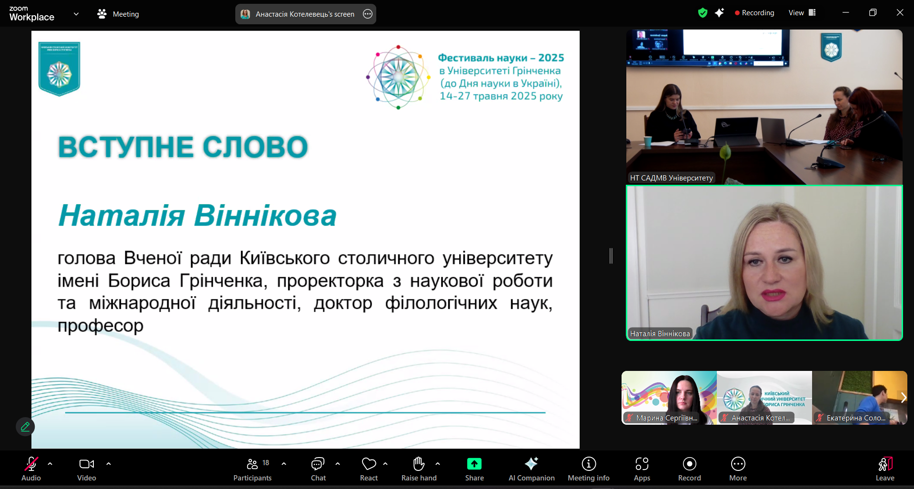Open AI Companion
Screen dimensions: 914x489
[x=531, y=469]
